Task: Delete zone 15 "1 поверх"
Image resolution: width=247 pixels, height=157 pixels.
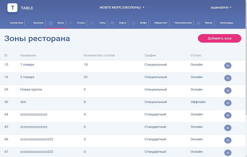Action: tap(228, 65)
